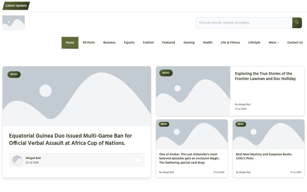Focus the Discover articles search field
This screenshot has height=192, width=307.
tap(244, 23)
